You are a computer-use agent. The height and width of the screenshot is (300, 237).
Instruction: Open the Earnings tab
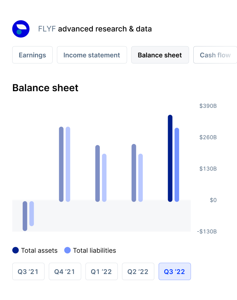pyautogui.click(x=33, y=55)
